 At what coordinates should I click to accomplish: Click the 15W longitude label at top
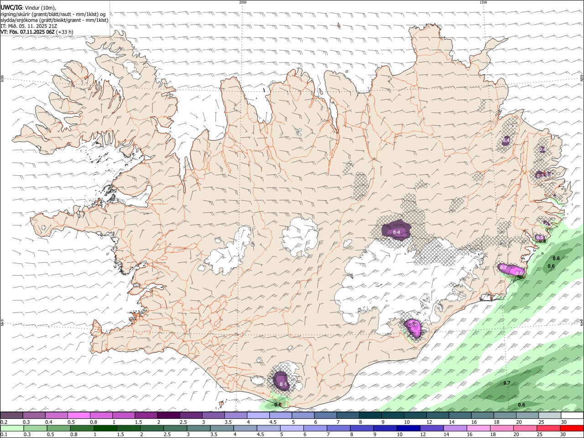click(483, 2)
